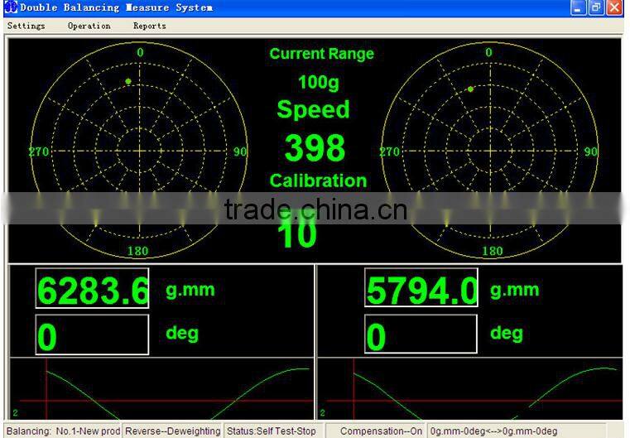This screenshot has height=438, width=630.
Task: Minimize the Double Balancing Measure System window
Action: [579, 7]
